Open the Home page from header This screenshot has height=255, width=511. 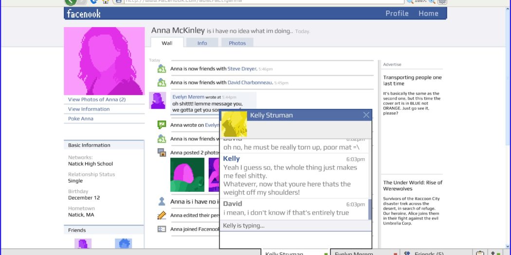(x=428, y=14)
